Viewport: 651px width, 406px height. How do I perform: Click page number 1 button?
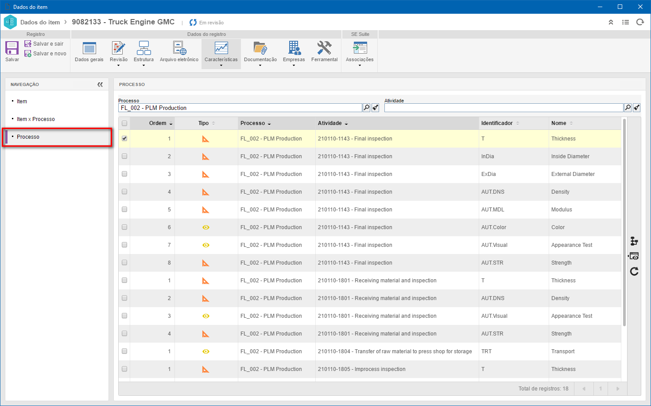[x=601, y=389]
